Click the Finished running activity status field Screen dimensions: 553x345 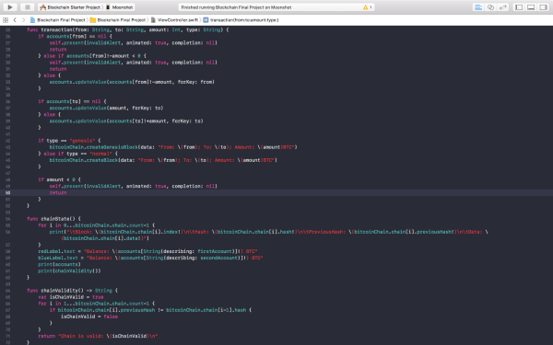[x=276, y=7]
